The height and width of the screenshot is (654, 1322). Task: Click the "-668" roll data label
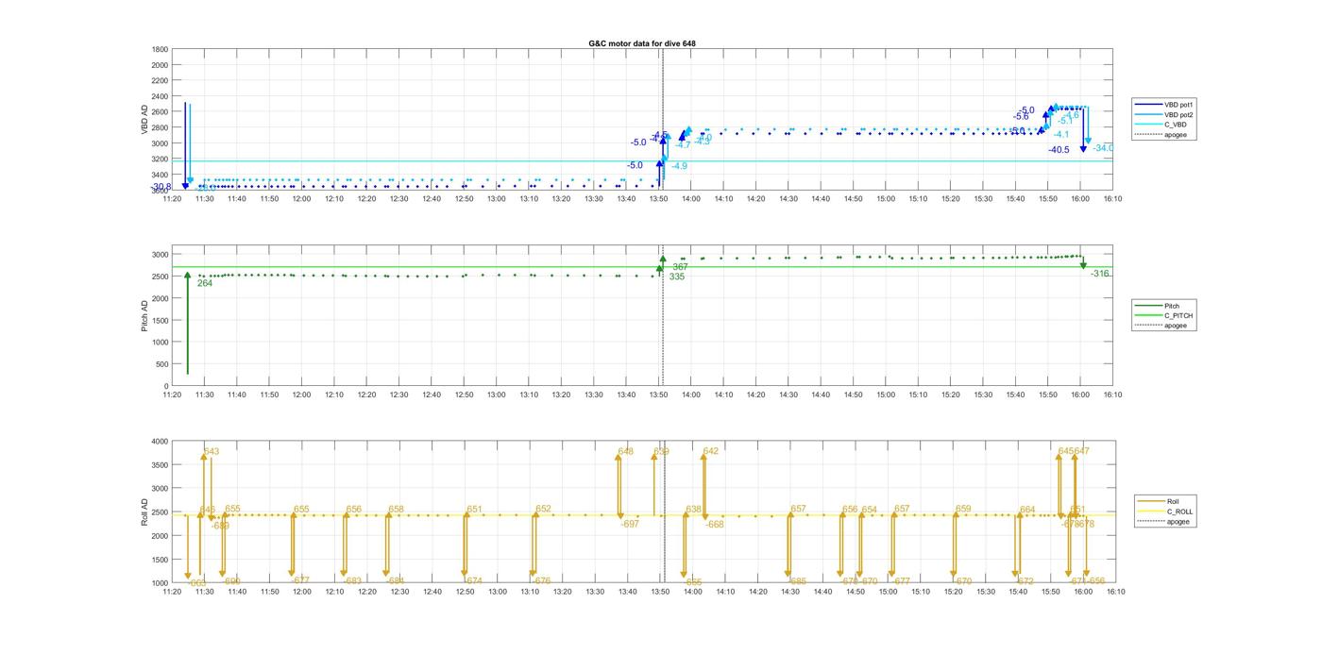tap(715, 525)
